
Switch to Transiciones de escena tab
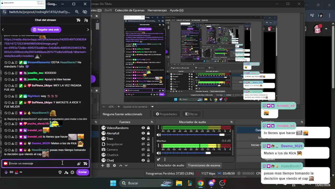coord(204,165)
